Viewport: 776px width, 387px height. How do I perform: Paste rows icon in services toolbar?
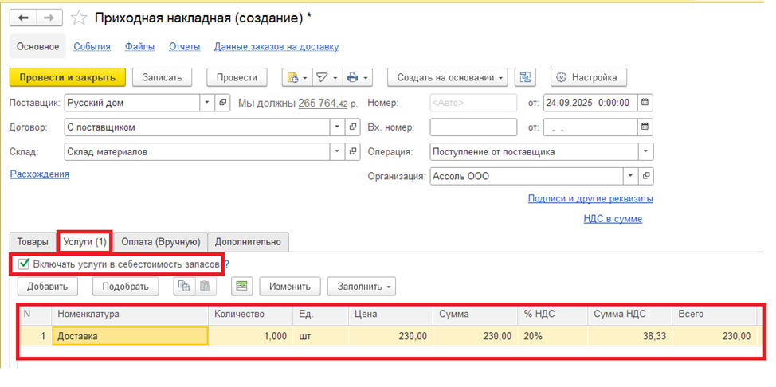click(x=206, y=286)
